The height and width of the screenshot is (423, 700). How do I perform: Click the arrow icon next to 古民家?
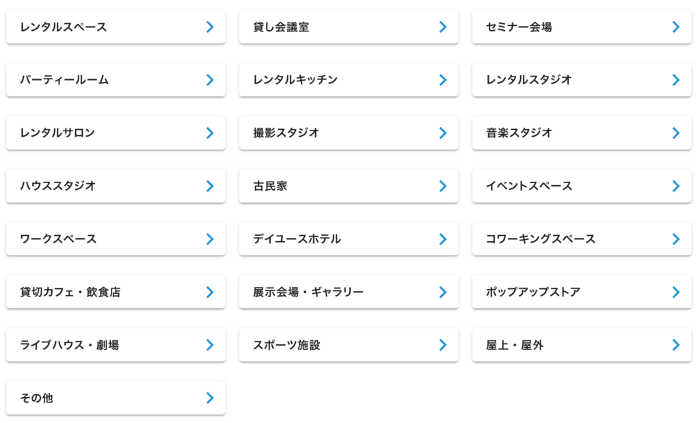coord(443,186)
